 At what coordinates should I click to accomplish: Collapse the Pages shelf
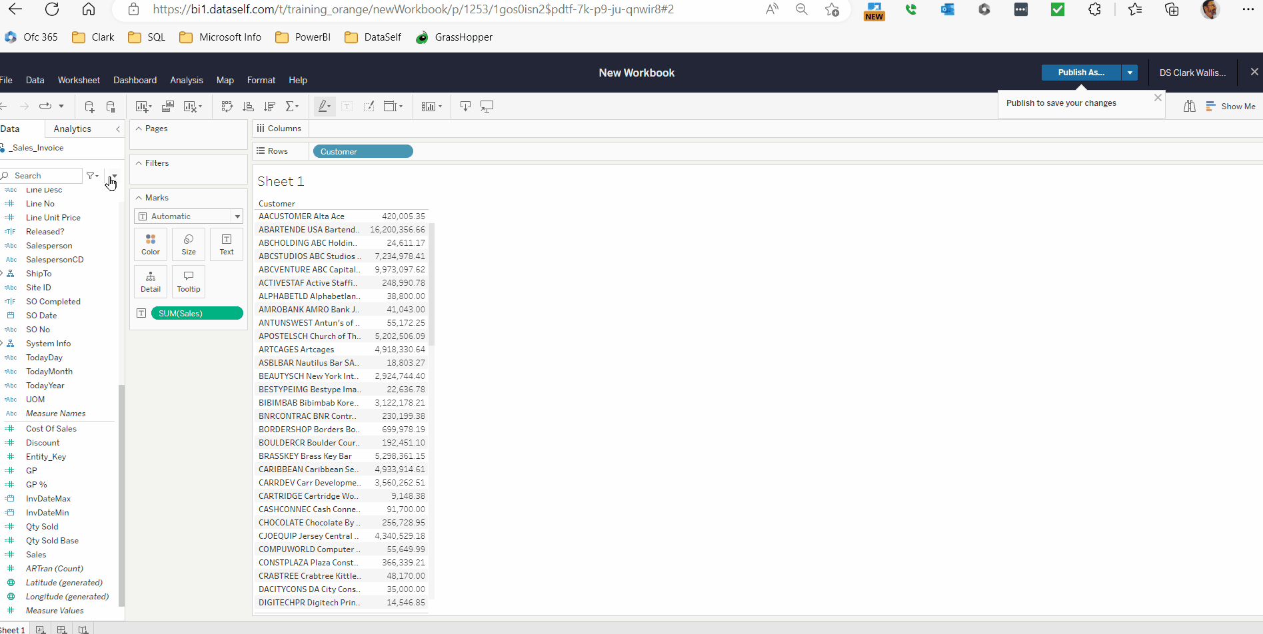[139, 129]
